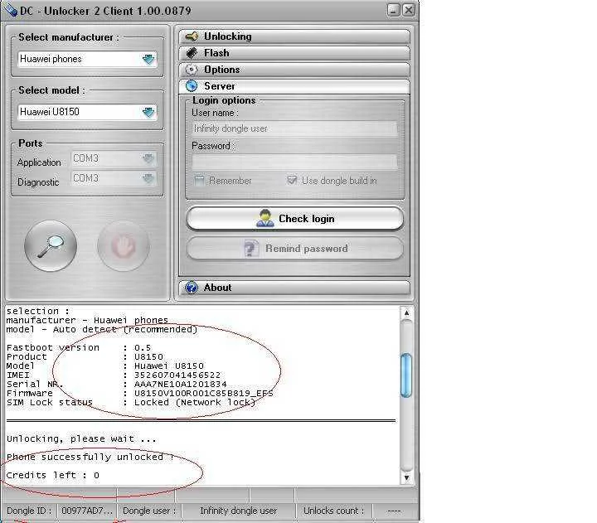Click 'Infinity dongle user' in the status bar
Viewport: 597px width, 523px height.
point(238,511)
